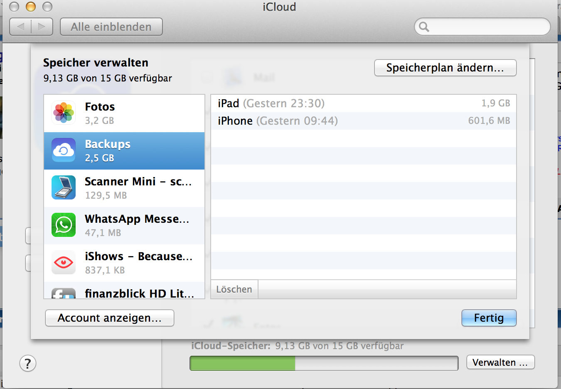Image resolution: width=561 pixels, height=389 pixels.
Task: Click the search input field
Action: pyautogui.click(x=482, y=27)
